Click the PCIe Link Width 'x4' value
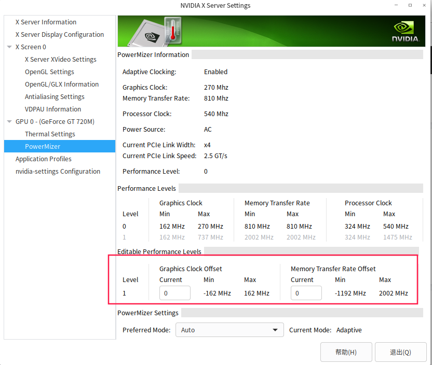This screenshot has width=432, height=365. 207,145
